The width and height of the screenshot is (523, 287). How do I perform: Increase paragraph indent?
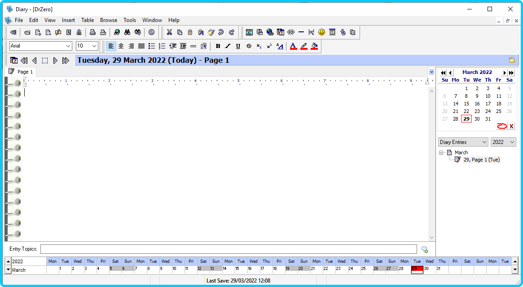pyautogui.click(x=183, y=46)
